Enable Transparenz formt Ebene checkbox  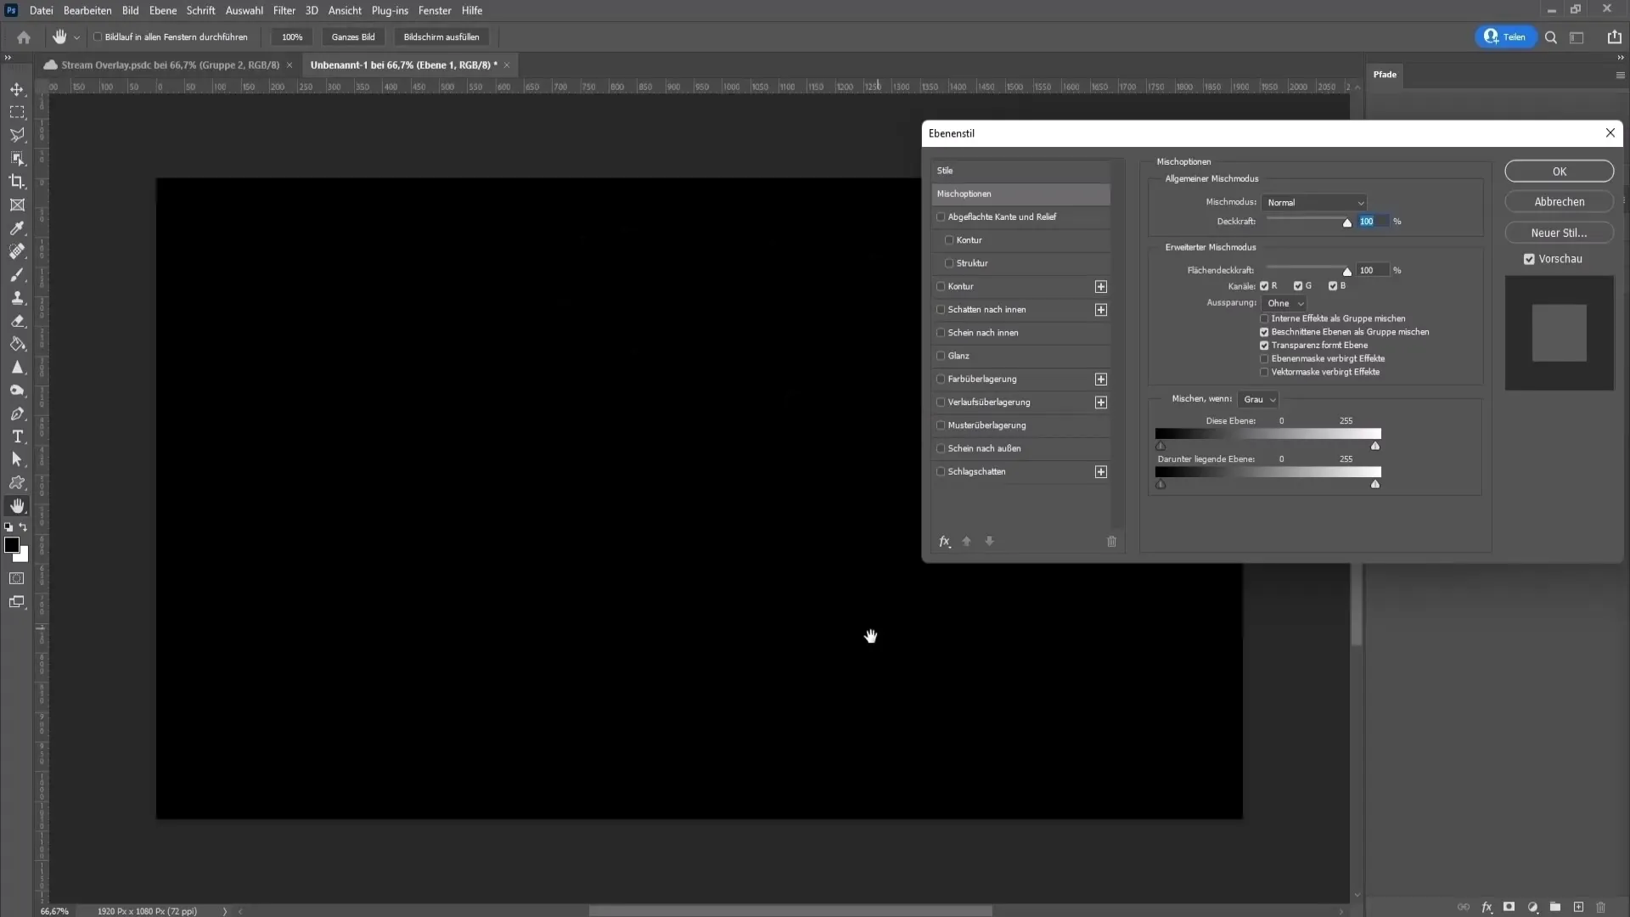[1264, 345]
